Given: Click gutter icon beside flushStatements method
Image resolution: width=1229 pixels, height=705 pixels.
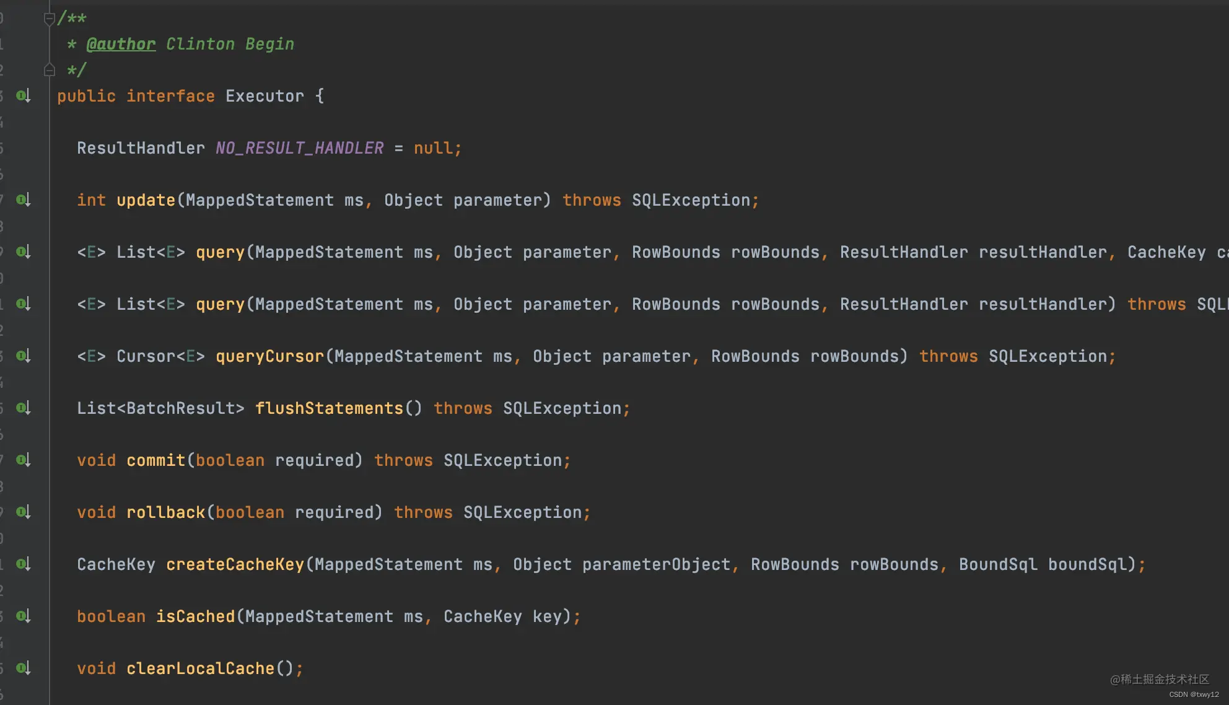Looking at the screenshot, I should tap(24, 408).
